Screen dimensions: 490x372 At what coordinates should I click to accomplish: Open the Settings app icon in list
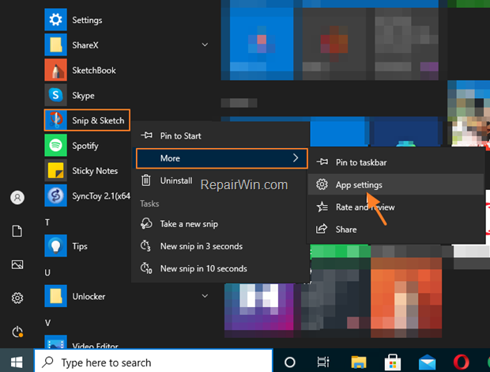[55, 20]
